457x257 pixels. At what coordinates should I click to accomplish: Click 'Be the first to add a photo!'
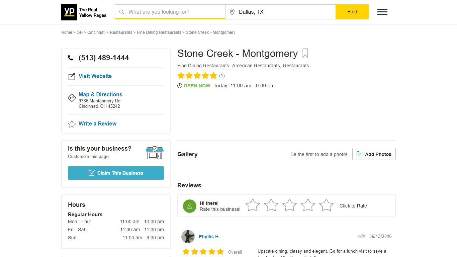click(319, 154)
